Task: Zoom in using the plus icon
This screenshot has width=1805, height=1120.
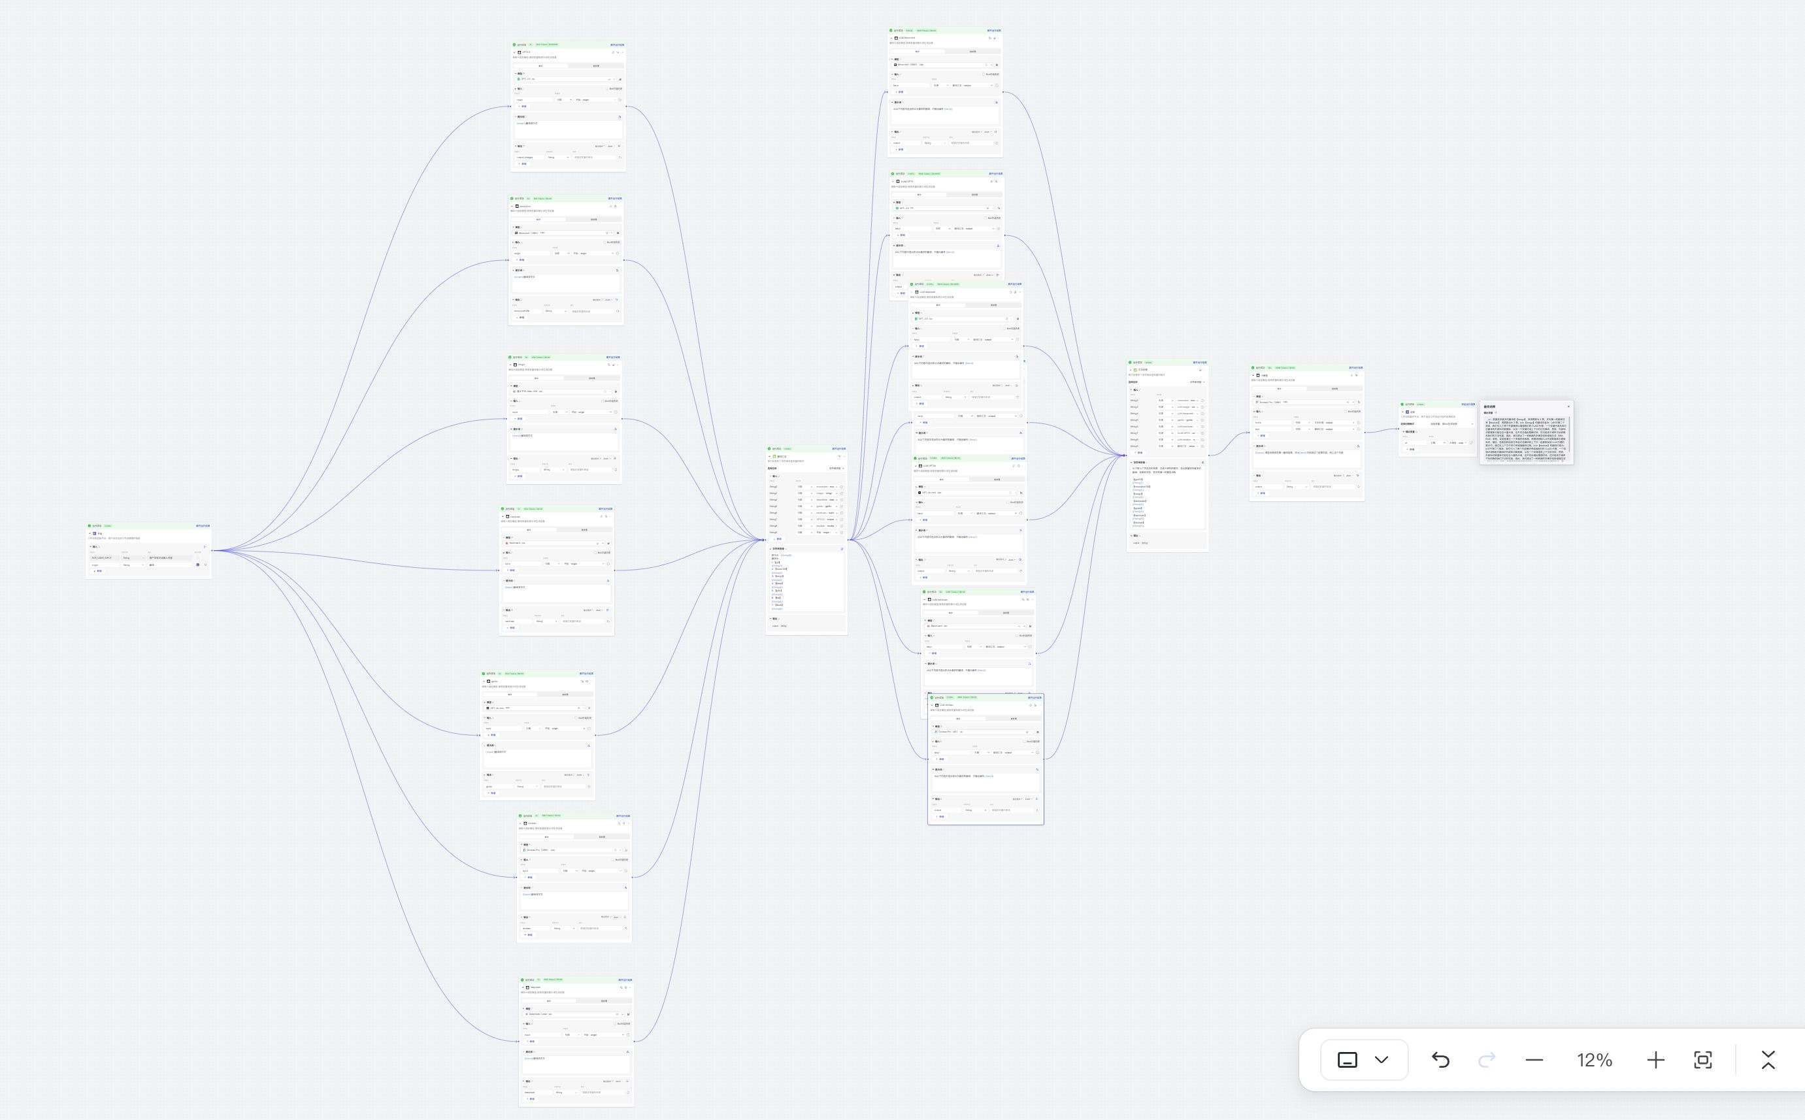Action: tap(1655, 1060)
